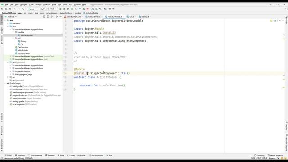Click the Debug app bug icon
Screen dimensions: 288x162
pyautogui.click(x=72, y=9)
